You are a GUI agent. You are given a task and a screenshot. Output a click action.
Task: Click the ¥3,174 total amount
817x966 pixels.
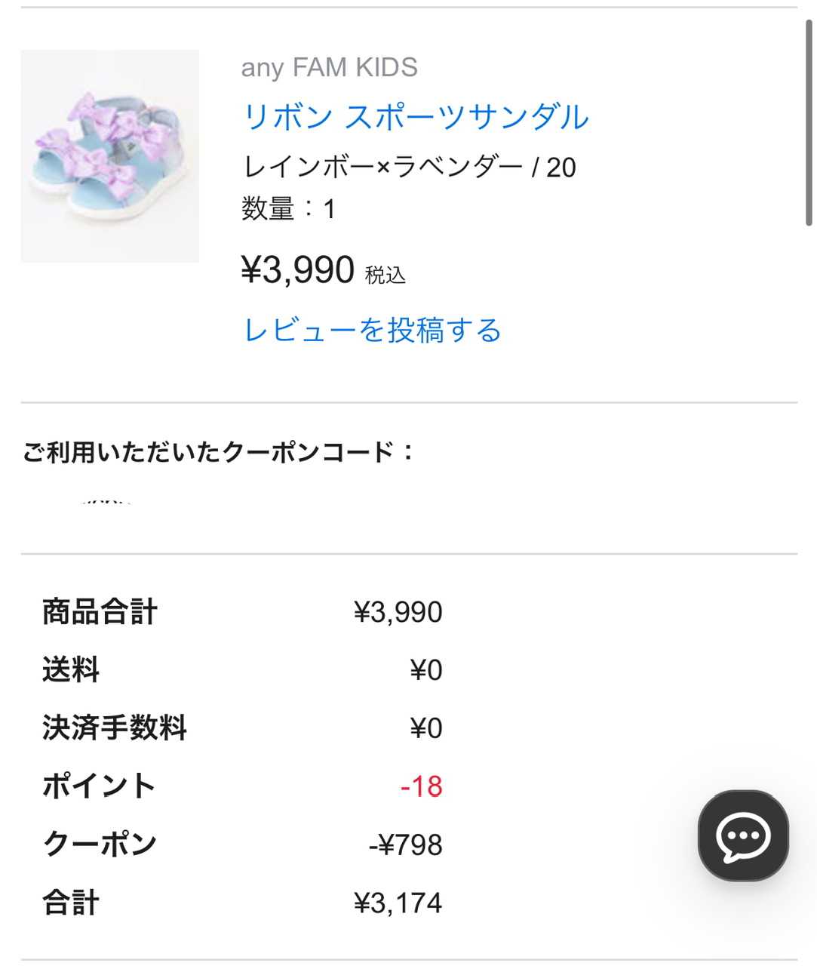pos(398,903)
